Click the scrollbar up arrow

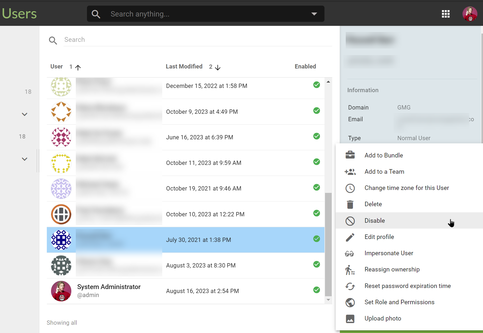click(328, 82)
